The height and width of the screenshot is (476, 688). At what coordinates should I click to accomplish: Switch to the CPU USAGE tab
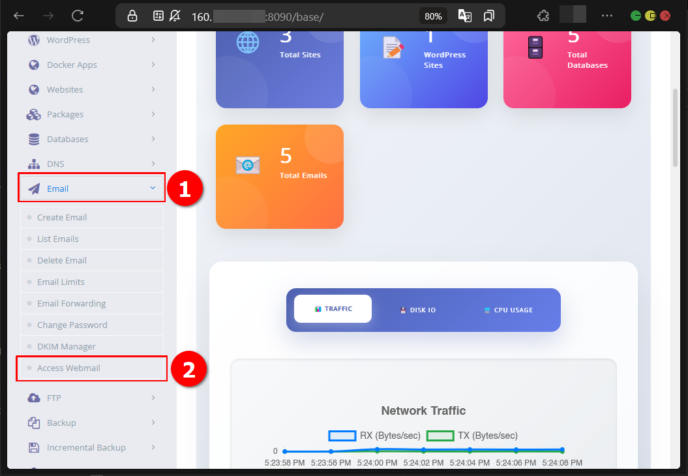click(509, 310)
